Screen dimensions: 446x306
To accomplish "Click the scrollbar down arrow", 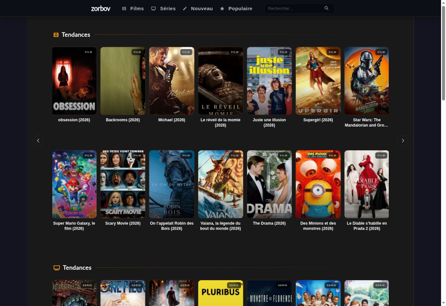I will click(x=444, y=303).
